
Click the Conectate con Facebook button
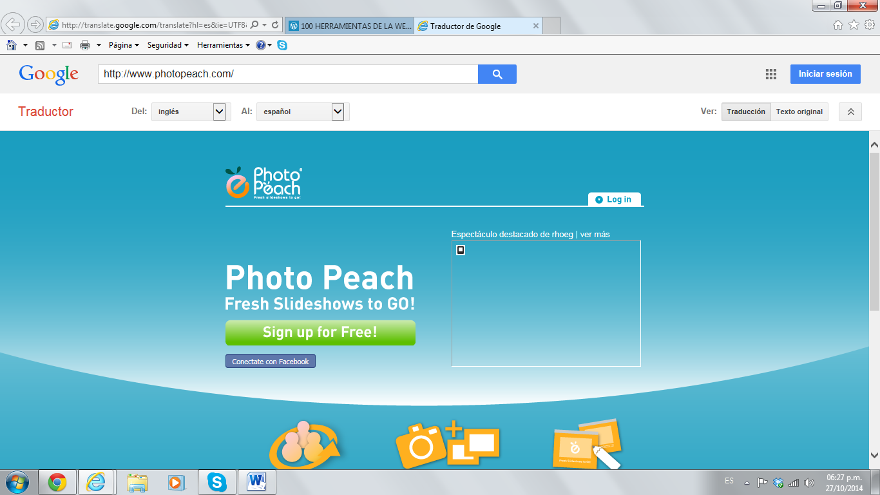270,362
